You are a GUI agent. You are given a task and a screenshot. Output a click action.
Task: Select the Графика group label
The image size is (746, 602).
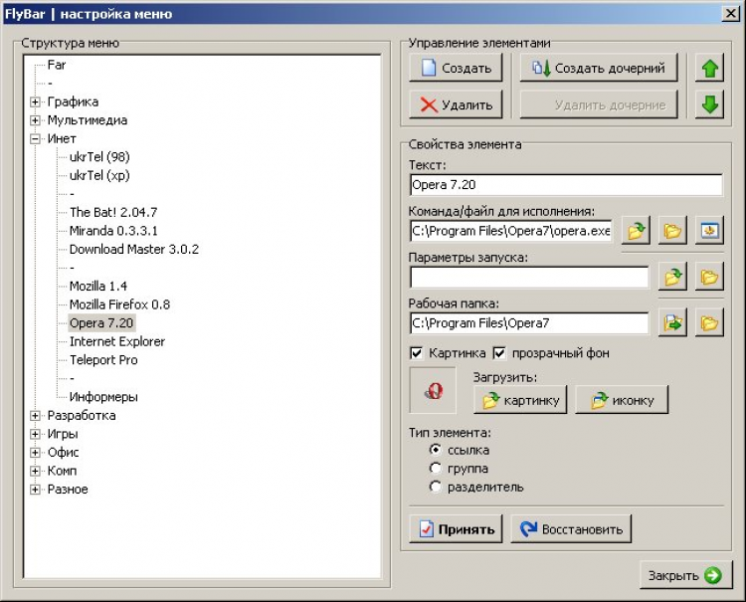pos(73,101)
